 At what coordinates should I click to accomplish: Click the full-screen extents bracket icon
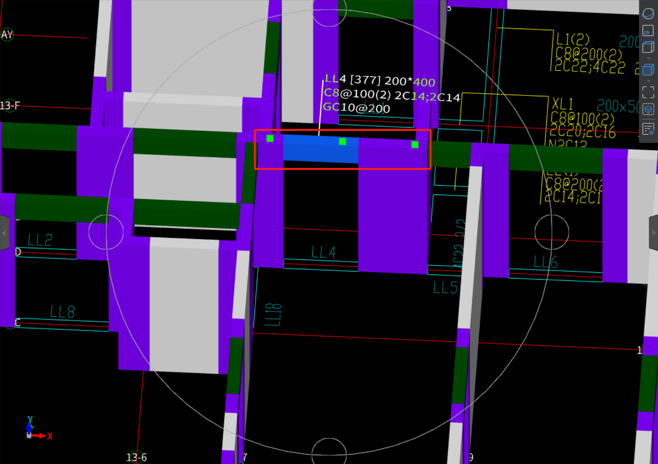tap(648, 92)
